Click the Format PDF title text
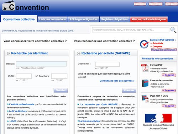Viewport: 178px width, 134px height. (x=156, y=65)
